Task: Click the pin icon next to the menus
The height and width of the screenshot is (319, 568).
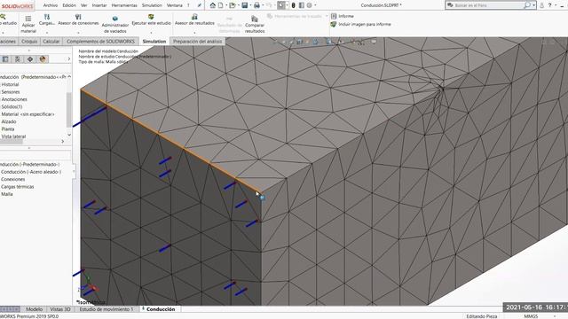Action: [x=199, y=5]
